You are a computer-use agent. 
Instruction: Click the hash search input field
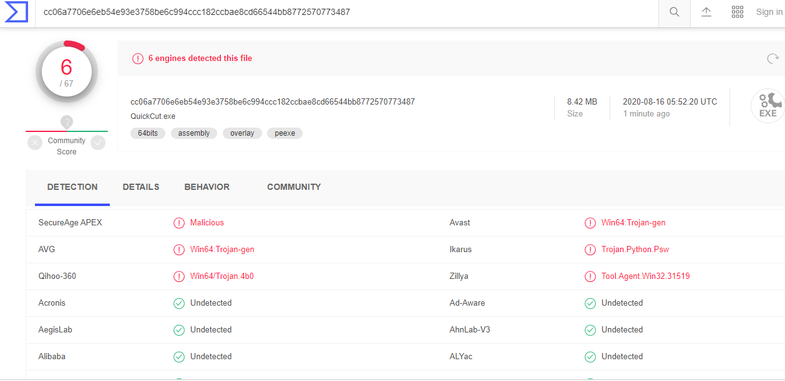tap(343, 12)
